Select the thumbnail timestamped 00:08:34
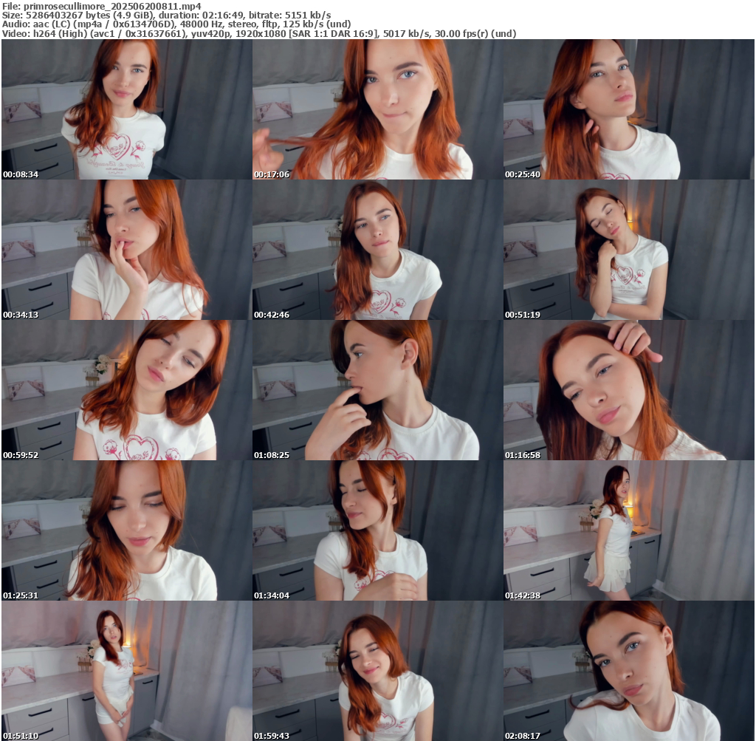Screen dimensions: 756x741 (x=127, y=109)
